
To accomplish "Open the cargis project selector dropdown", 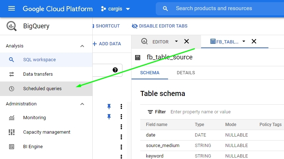I will [x=115, y=9].
